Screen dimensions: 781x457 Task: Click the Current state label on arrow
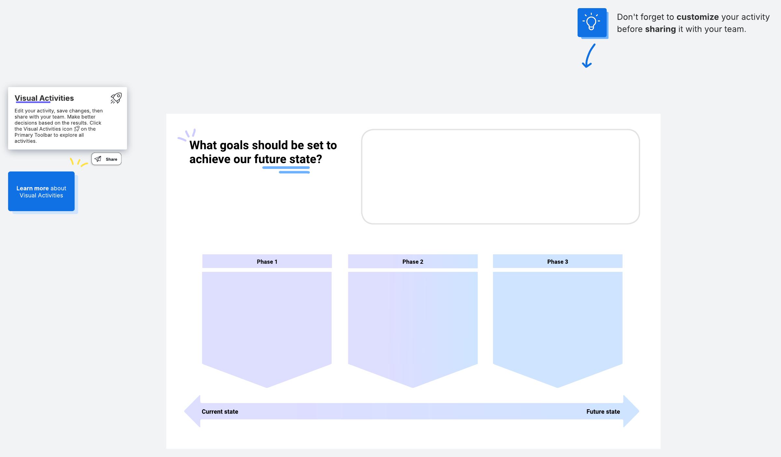tap(220, 412)
